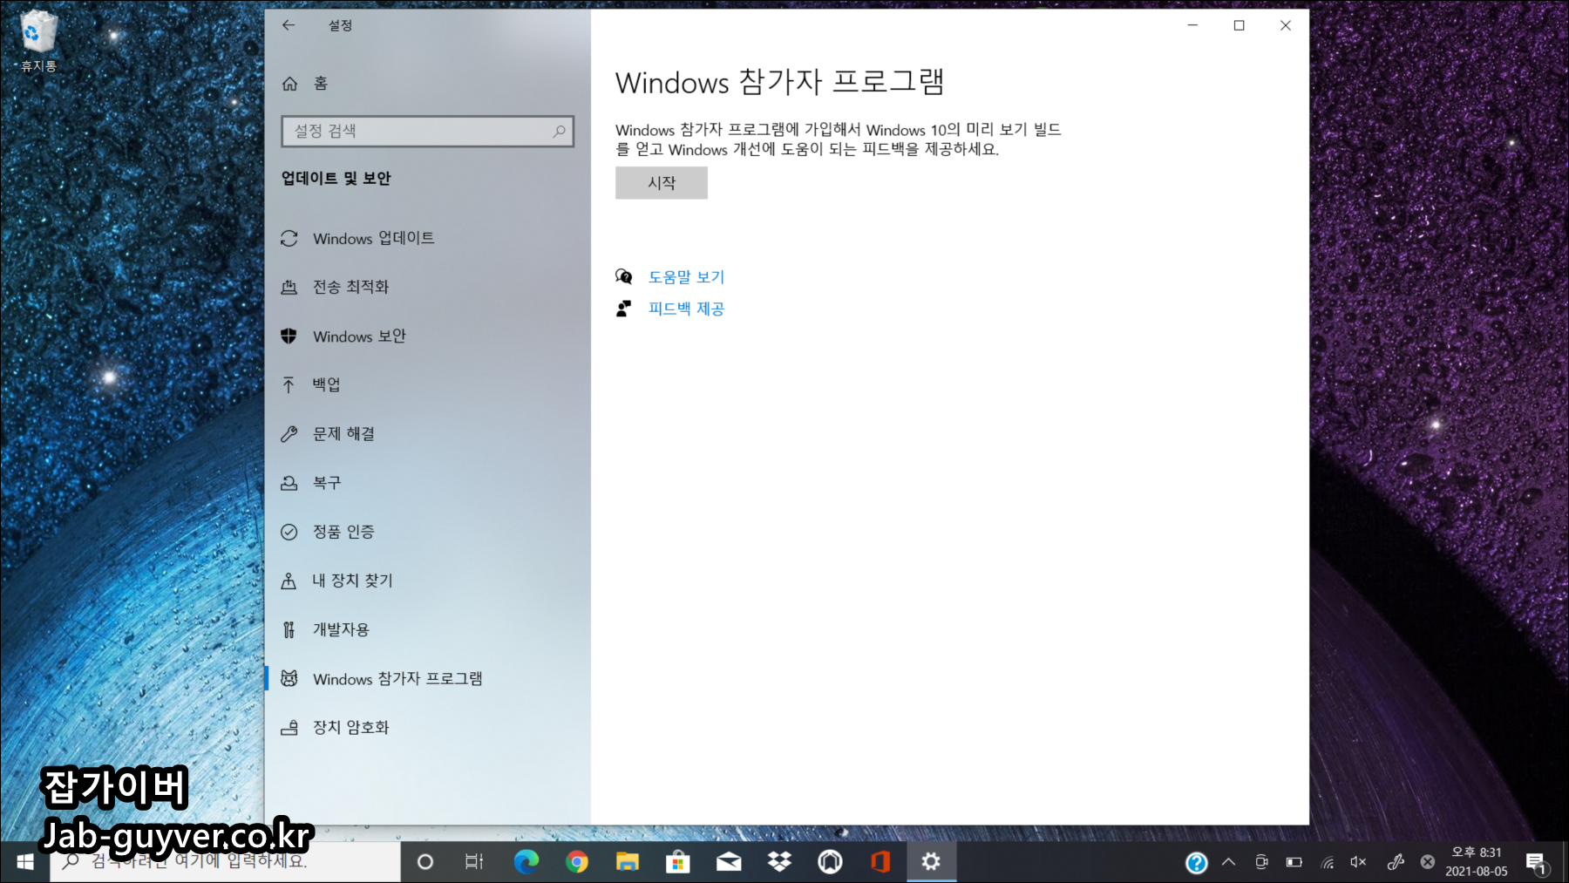This screenshot has width=1569, height=883.
Task: Click the 시작 (Get started) button
Action: click(x=662, y=183)
